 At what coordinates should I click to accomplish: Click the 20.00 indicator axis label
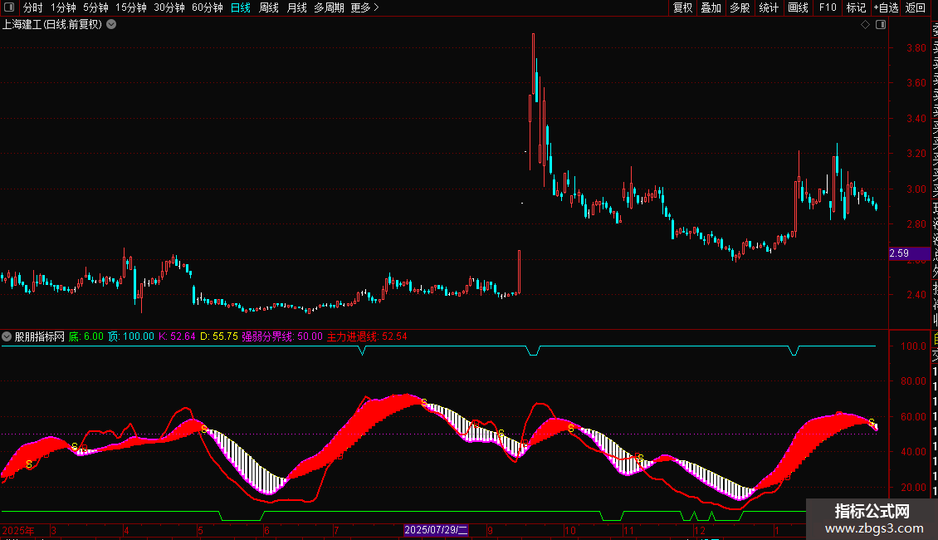913,488
